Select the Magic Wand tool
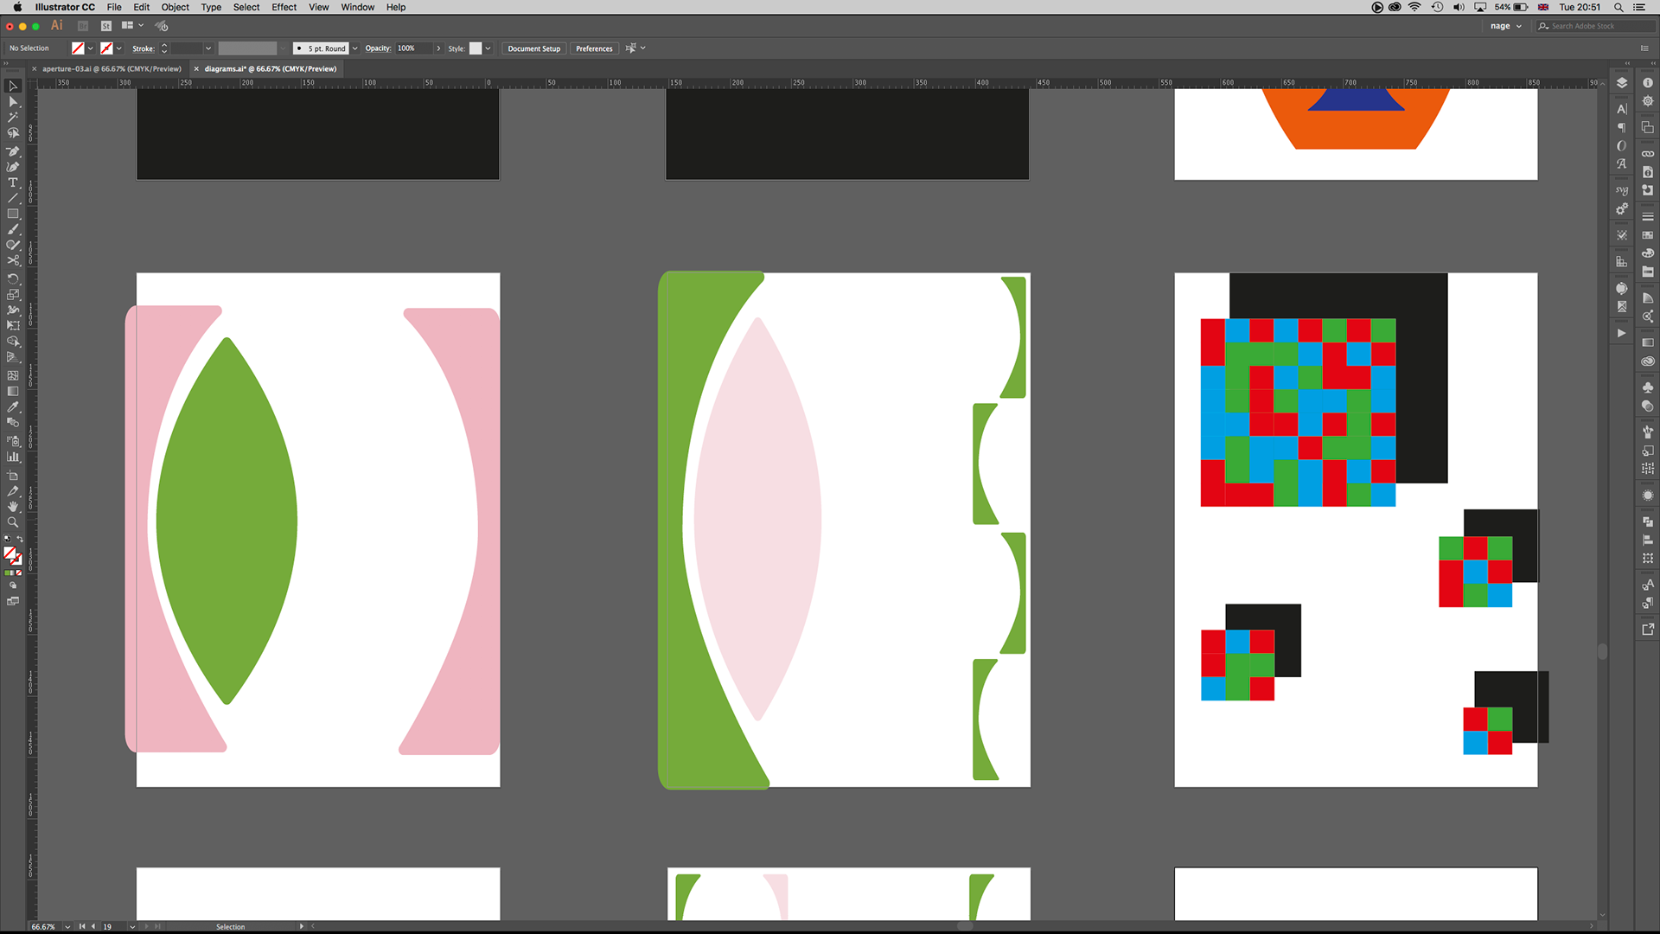 point(13,118)
